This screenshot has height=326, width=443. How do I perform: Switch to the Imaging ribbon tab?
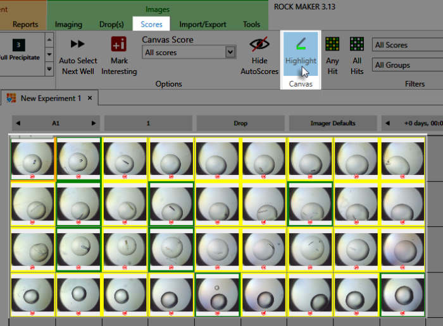coord(68,25)
